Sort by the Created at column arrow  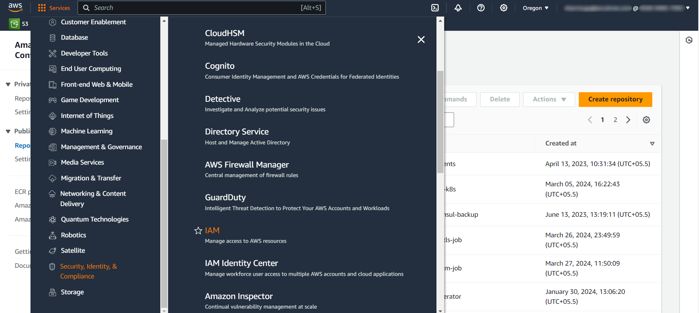[652, 144]
